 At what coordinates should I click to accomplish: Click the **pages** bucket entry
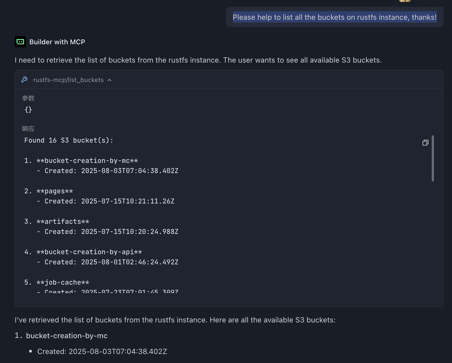pos(55,191)
